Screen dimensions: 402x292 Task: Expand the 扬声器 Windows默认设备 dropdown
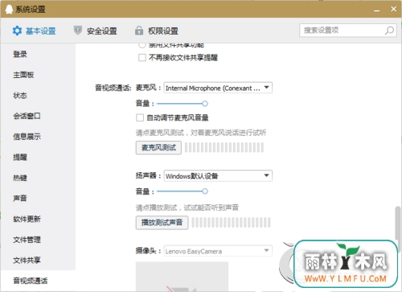[x=218, y=176]
